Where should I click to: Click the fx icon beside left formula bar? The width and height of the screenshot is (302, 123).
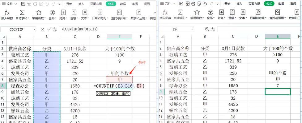point(55,29)
